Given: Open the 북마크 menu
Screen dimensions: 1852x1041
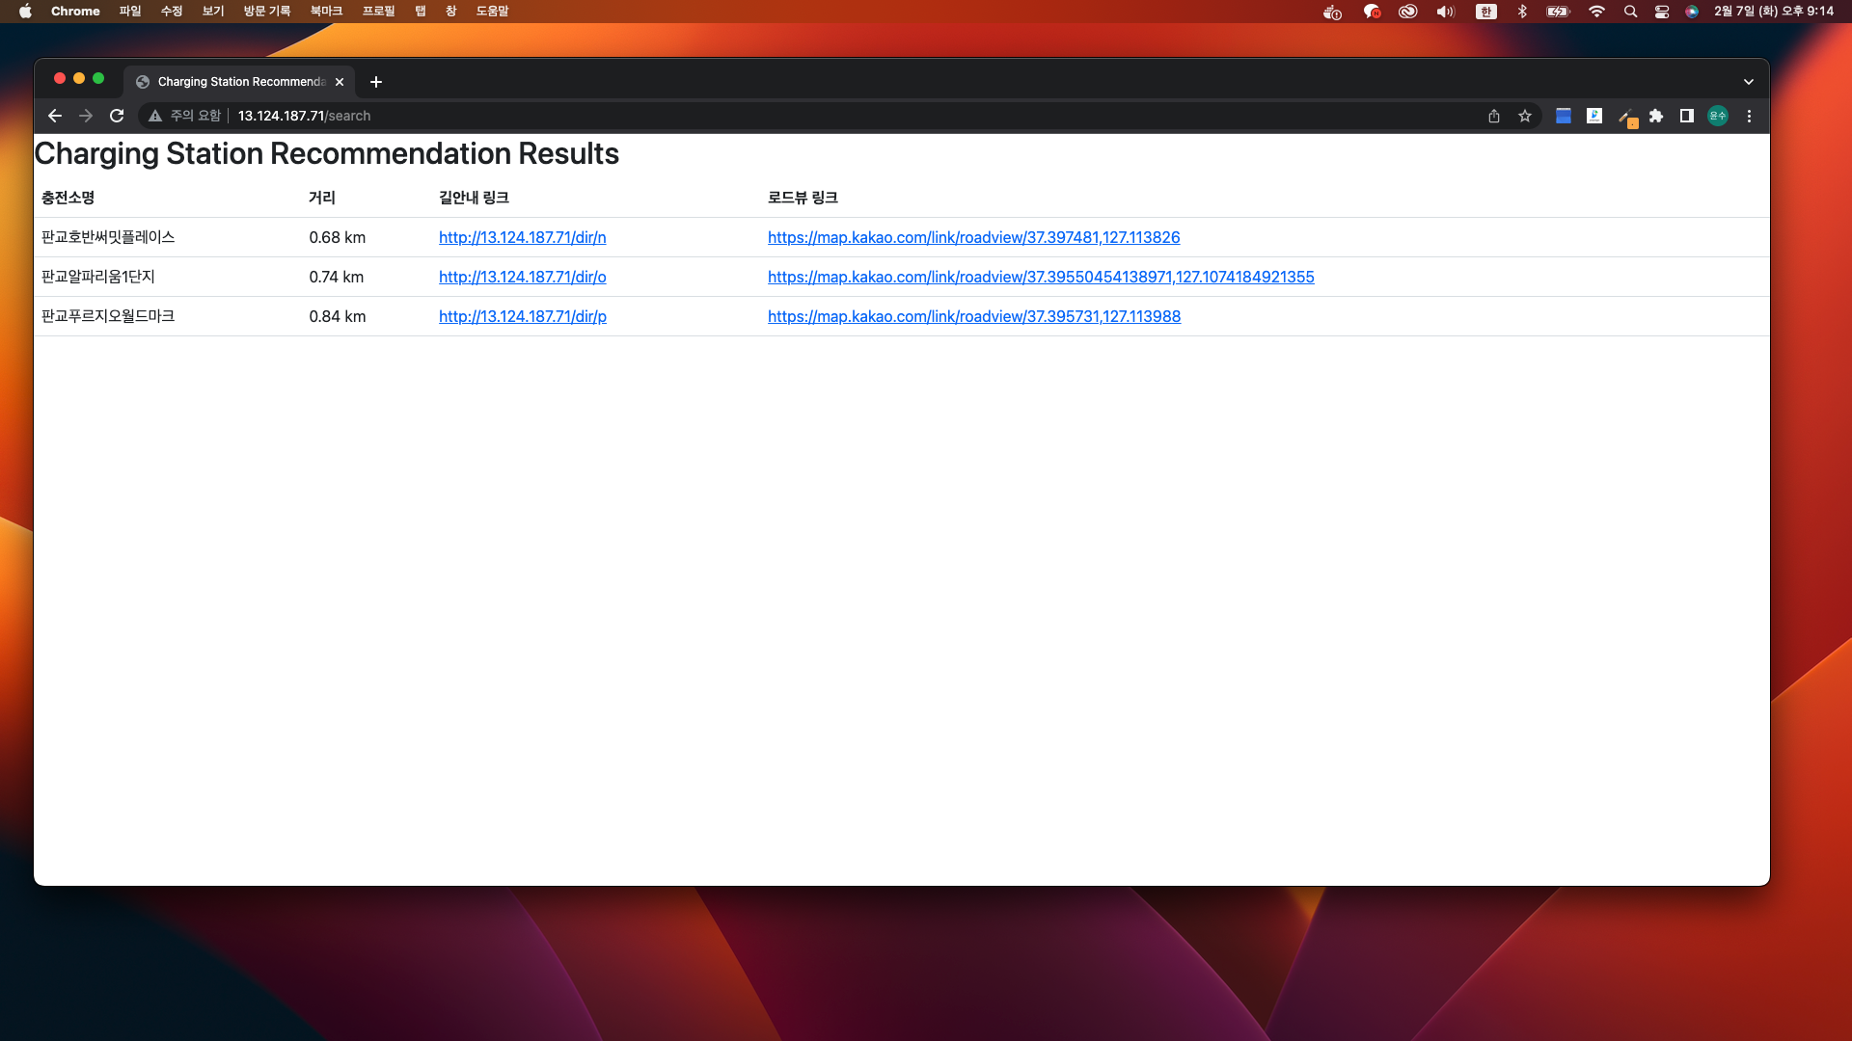Looking at the screenshot, I should [326, 12].
